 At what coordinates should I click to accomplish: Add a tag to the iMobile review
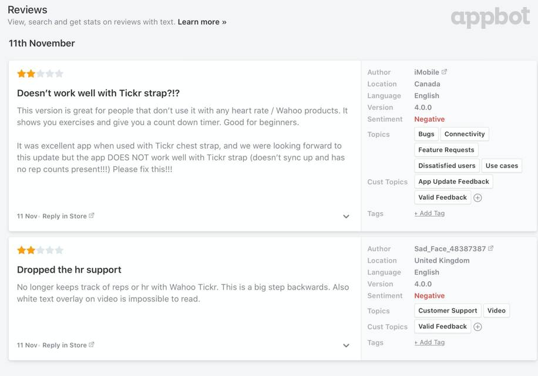click(429, 213)
